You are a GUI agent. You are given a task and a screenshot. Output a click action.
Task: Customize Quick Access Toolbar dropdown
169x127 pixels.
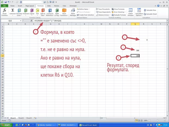pos(56,2)
